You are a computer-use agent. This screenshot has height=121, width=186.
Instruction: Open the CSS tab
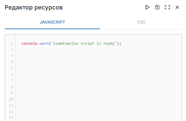(141, 22)
